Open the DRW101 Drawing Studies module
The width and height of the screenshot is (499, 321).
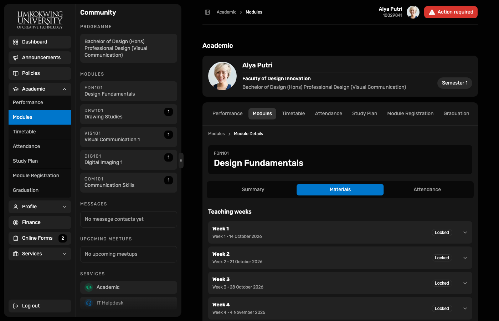click(129, 114)
